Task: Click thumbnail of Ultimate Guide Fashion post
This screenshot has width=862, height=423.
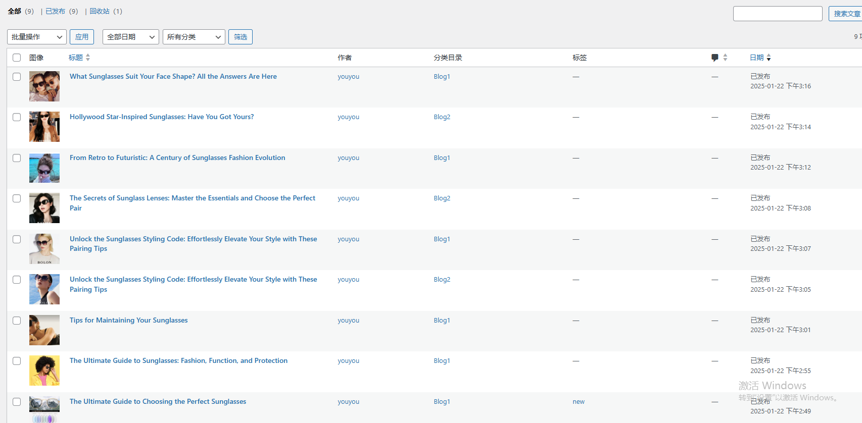Action: click(44, 371)
